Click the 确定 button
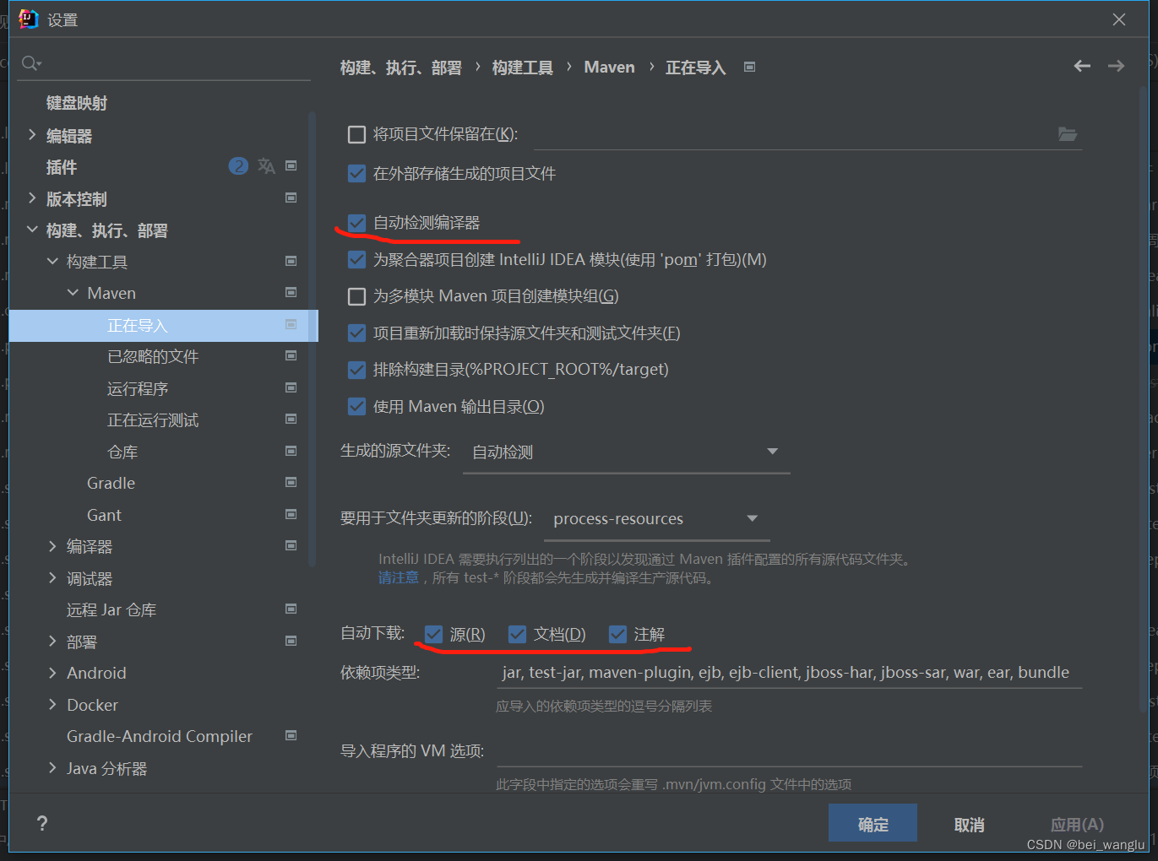 click(873, 823)
